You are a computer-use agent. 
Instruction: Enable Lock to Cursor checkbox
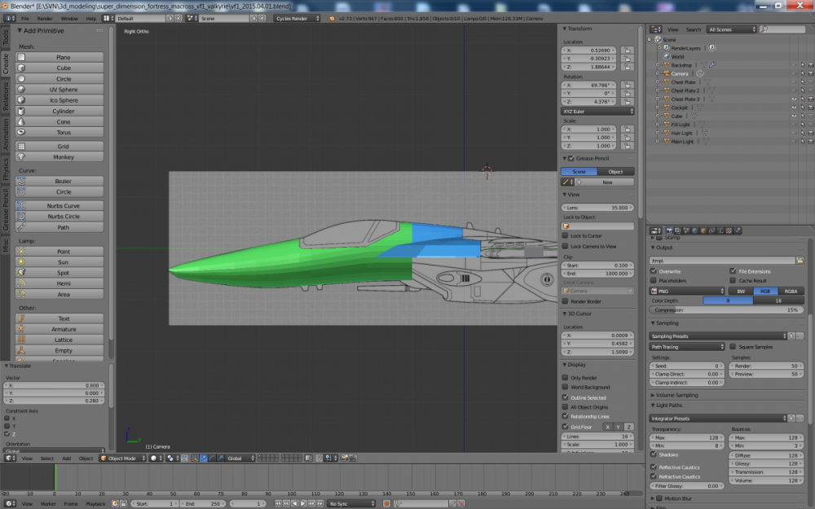[565, 235]
